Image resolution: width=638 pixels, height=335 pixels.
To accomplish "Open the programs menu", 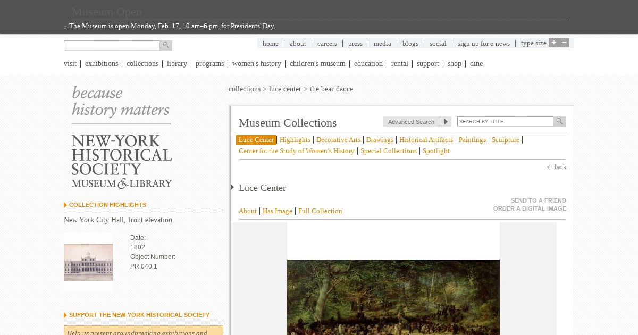I will (x=209, y=64).
